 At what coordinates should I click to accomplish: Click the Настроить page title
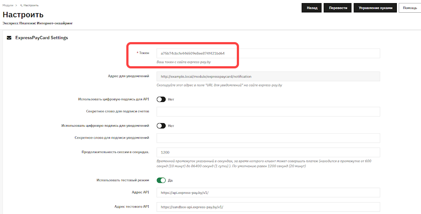[x=23, y=14]
